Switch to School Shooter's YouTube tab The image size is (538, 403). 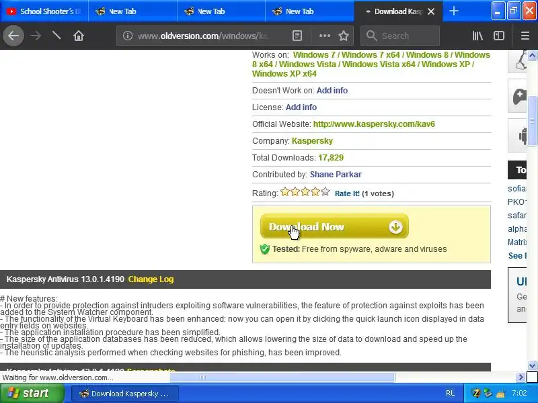coord(44,11)
